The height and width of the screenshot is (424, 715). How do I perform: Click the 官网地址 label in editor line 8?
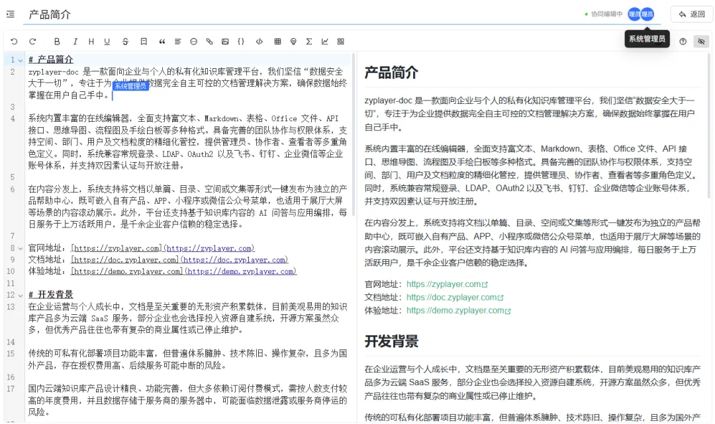[45, 248]
